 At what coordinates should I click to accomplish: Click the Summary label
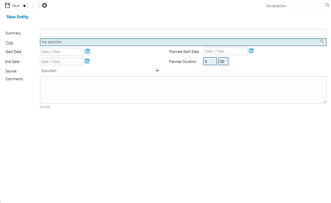[13, 33]
